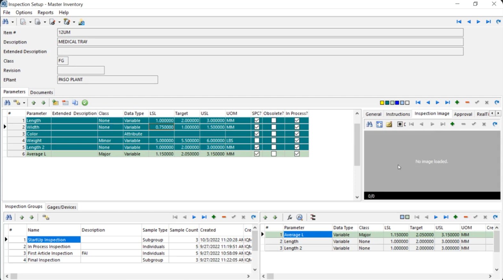Screen dimensions: 503x280
Task: Click into the Extended Description field
Action: 260,51
